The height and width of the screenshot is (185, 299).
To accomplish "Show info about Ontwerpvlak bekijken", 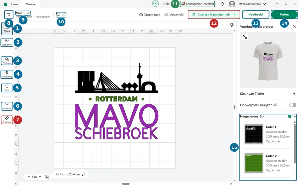I will 276,105.
